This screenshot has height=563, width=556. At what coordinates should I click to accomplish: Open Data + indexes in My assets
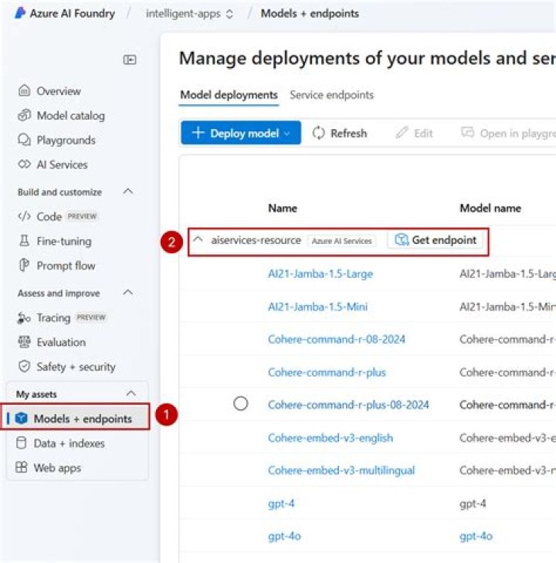pyautogui.click(x=69, y=443)
